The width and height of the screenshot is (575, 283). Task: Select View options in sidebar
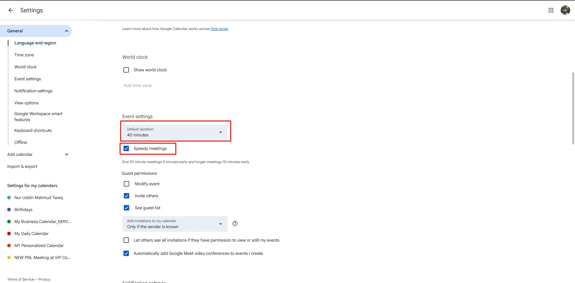pos(26,103)
